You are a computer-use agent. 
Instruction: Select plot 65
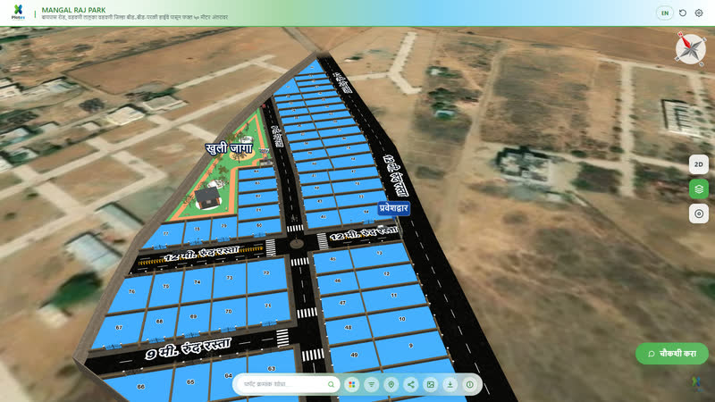tap(190, 383)
